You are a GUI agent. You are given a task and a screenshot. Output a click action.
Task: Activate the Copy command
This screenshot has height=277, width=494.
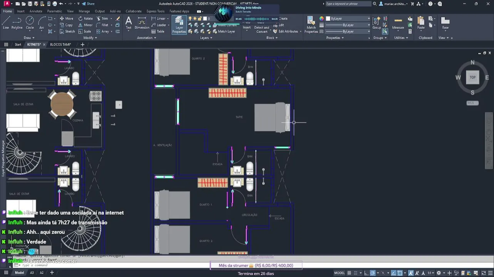(x=66, y=25)
